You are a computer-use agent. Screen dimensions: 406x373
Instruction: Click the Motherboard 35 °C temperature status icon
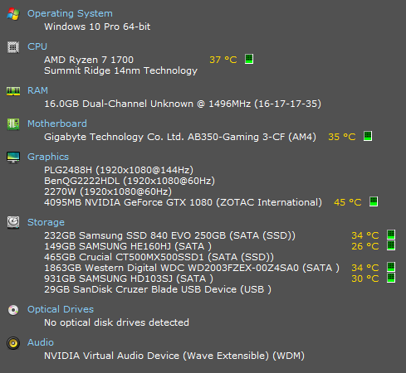(368, 136)
